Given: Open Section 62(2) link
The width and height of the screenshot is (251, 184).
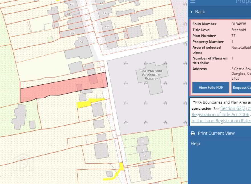Looking at the screenshot, I should pos(236,108).
